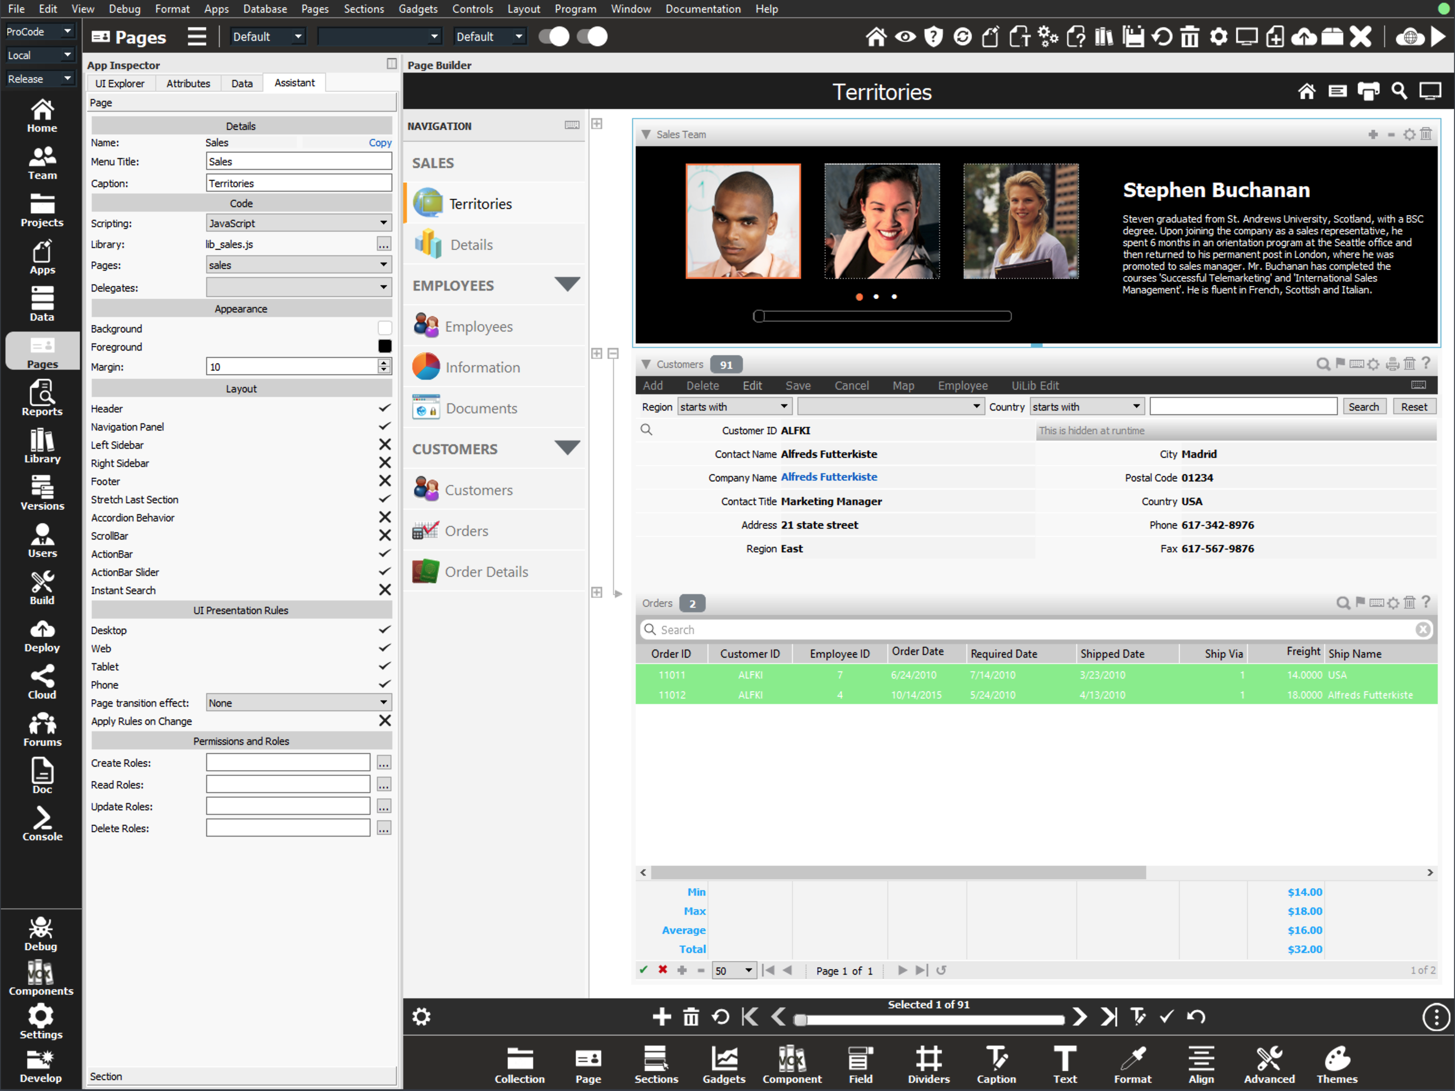Click the Gadgets tool in bottom bar
The image size is (1455, 1091).
[723, 1065]
